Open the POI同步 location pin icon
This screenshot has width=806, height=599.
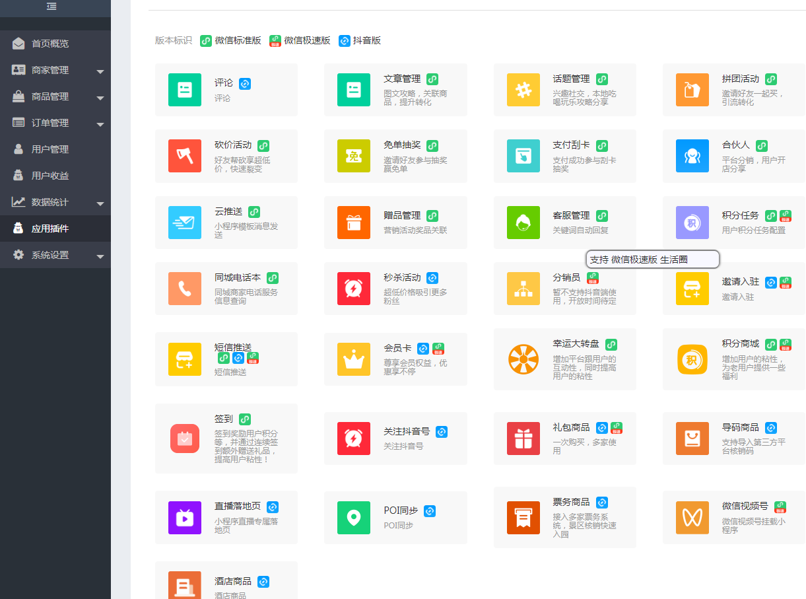pos(354,518)
